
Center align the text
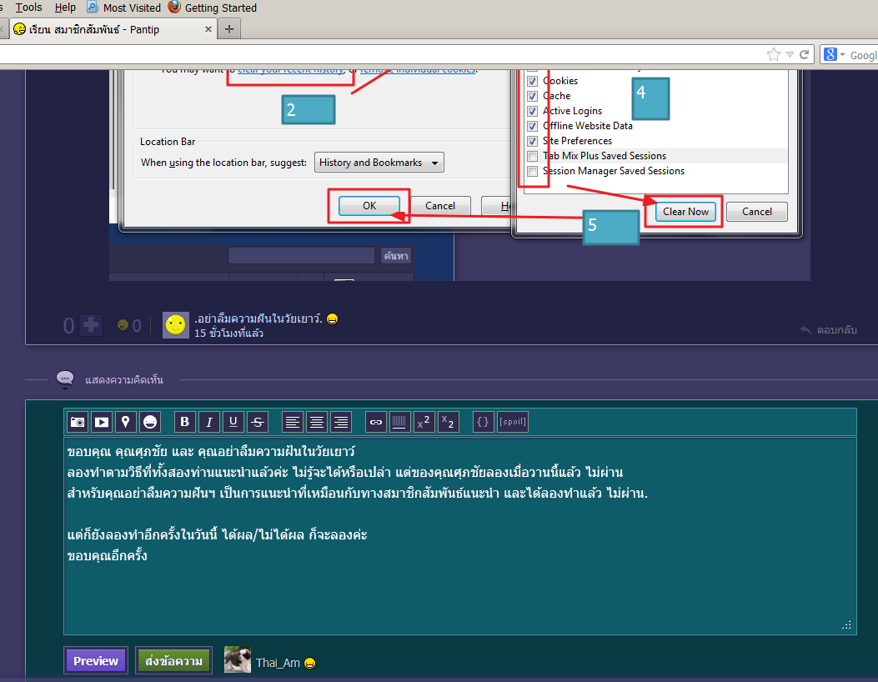(x=317, y=422)
